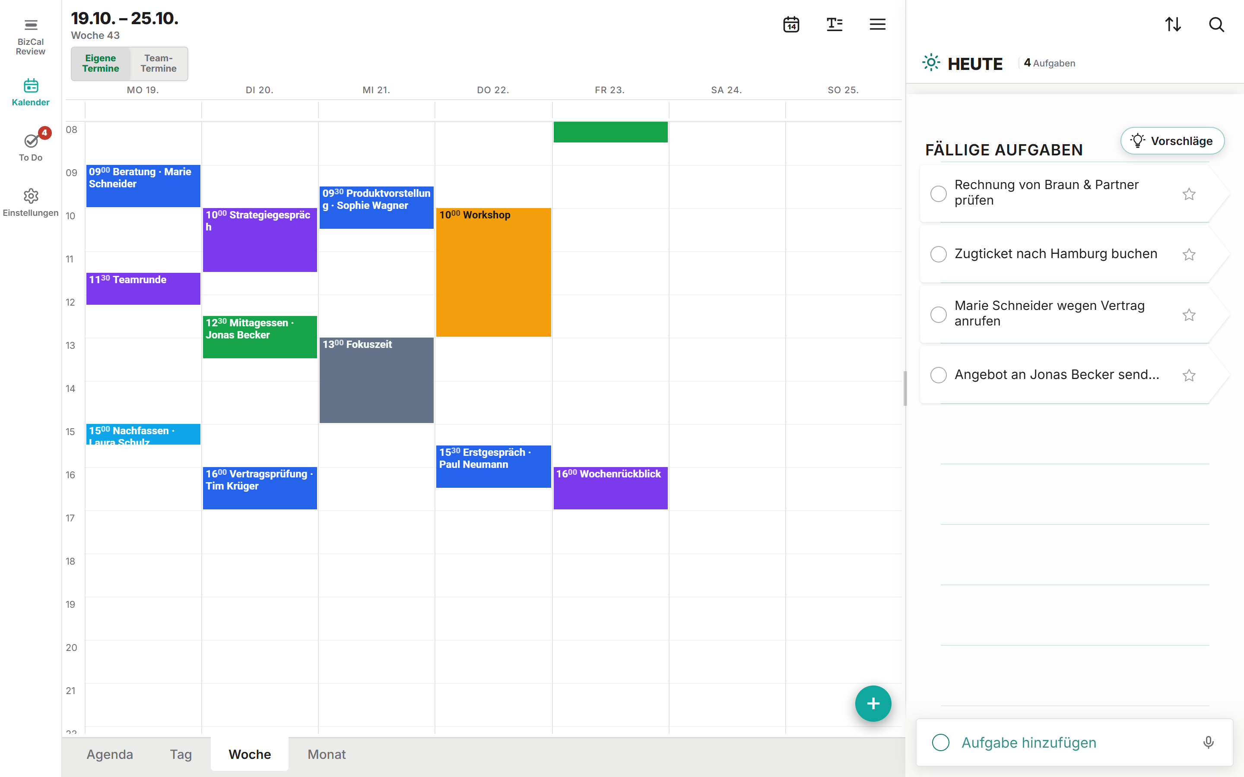Star the Zugticket nach Hamburg task
This screenshot has width=1244, height=777.
1189,254
